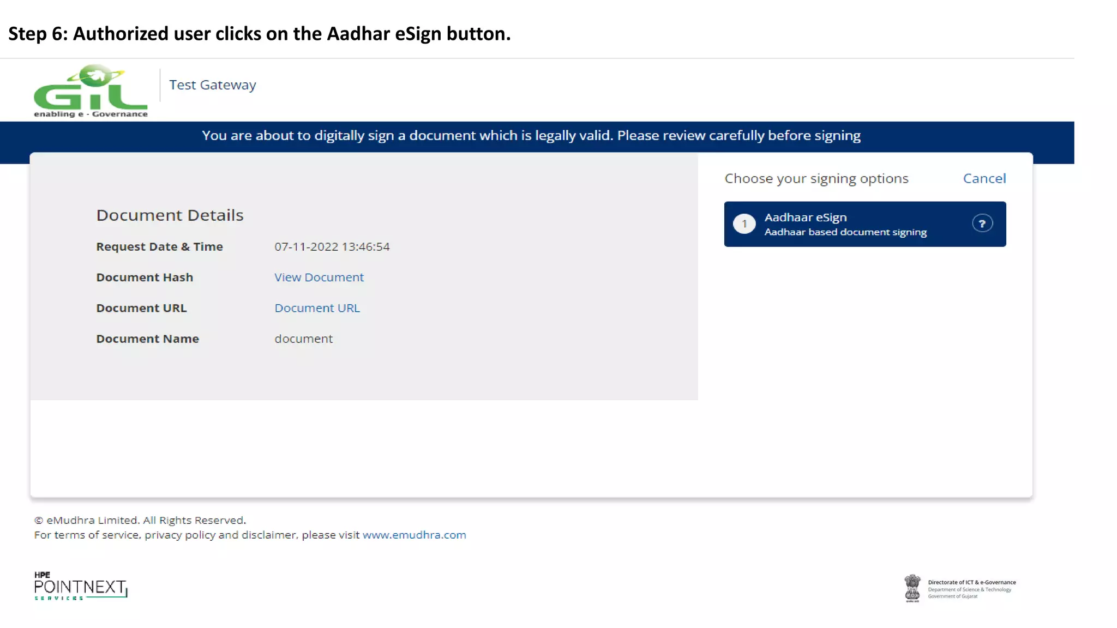Click the GIL enabling e-Governance logo
This screenshot has width=1117, height=628.
click(91, 90)
